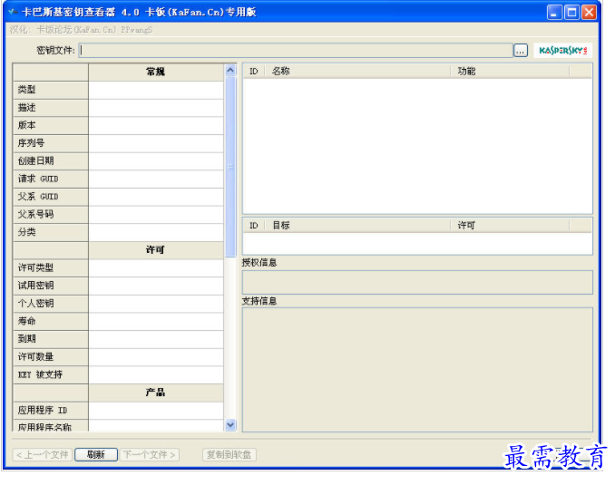The height and width of the screenshot is (485, 615).
Task: Select the 应用程序 ID row label
Action: (x=51, y=411)
